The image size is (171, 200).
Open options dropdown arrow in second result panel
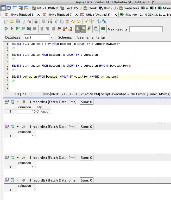pyautogui.click(x=18, y=127)
